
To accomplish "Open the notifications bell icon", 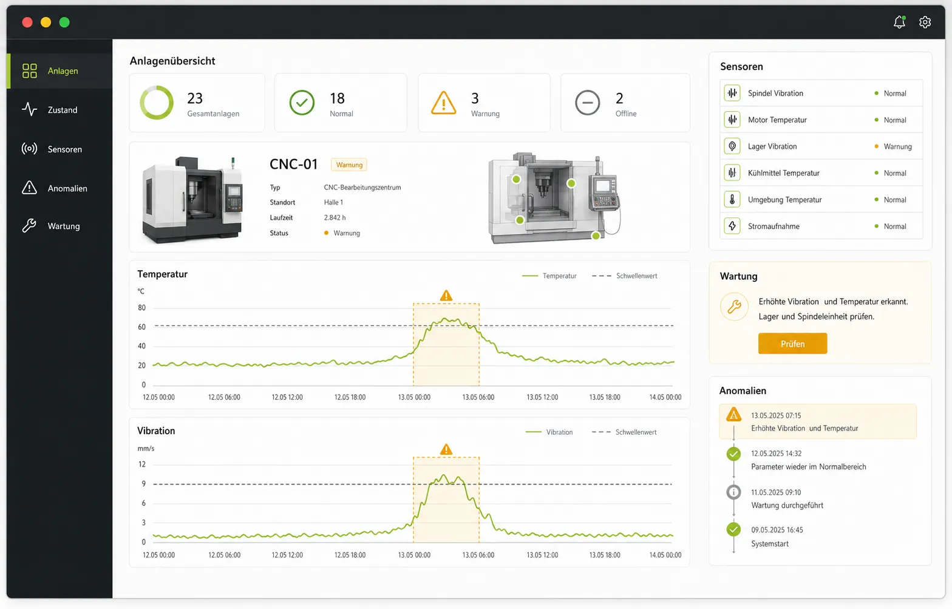I will pyautogui.click(x=899, y=22).
